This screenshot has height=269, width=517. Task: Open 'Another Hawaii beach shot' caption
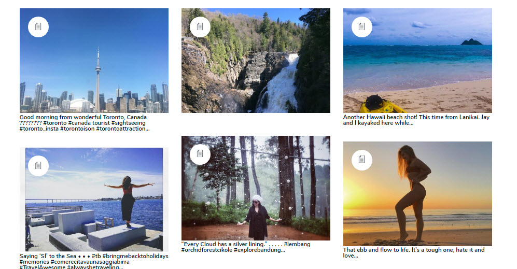(x=416, y=120)
